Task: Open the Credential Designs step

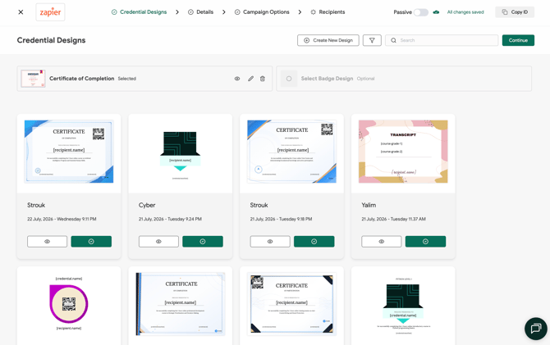Action: pos(140,12)
